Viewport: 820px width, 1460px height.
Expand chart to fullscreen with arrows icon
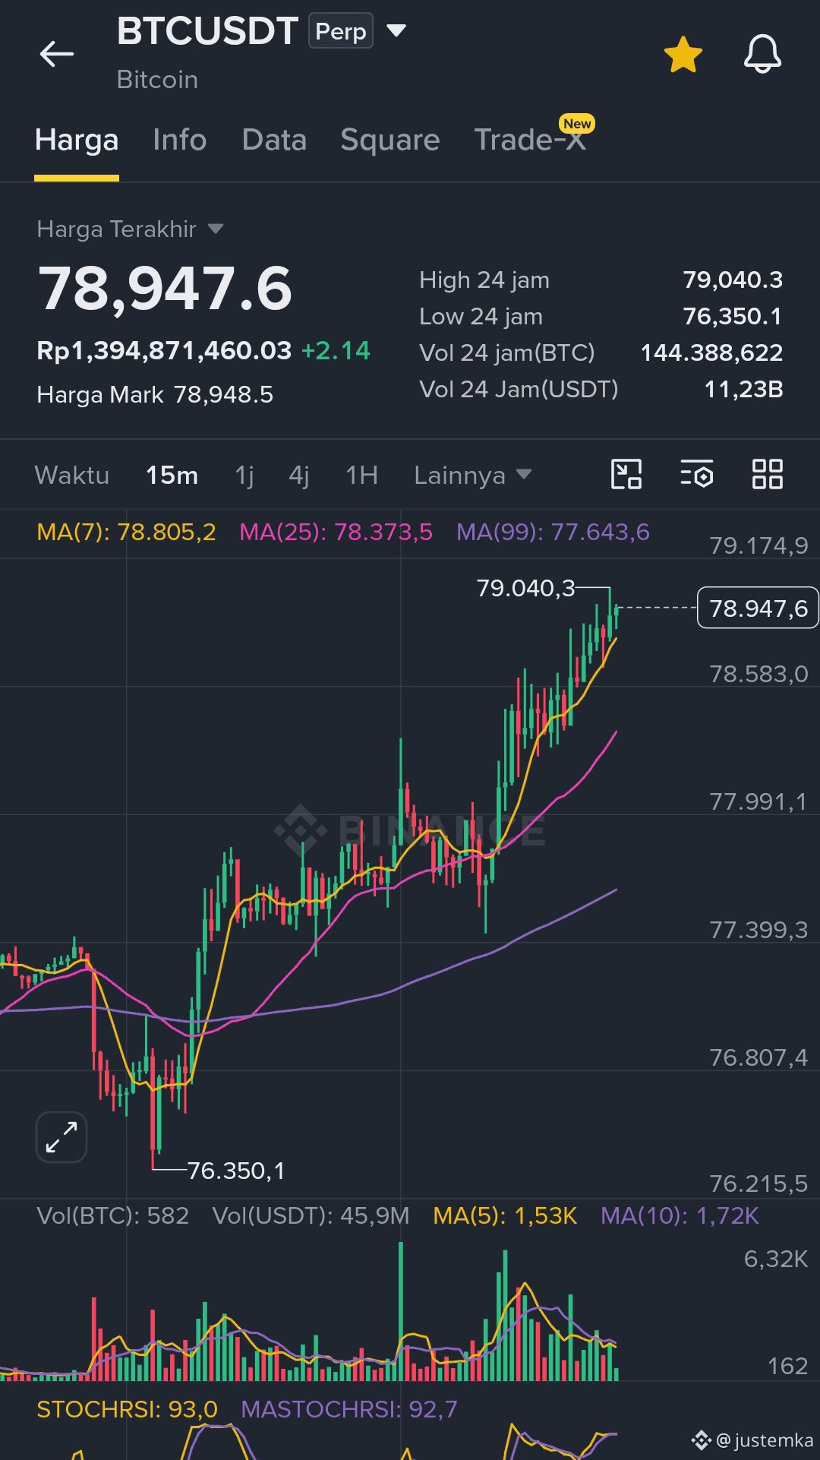[61, 1137]
